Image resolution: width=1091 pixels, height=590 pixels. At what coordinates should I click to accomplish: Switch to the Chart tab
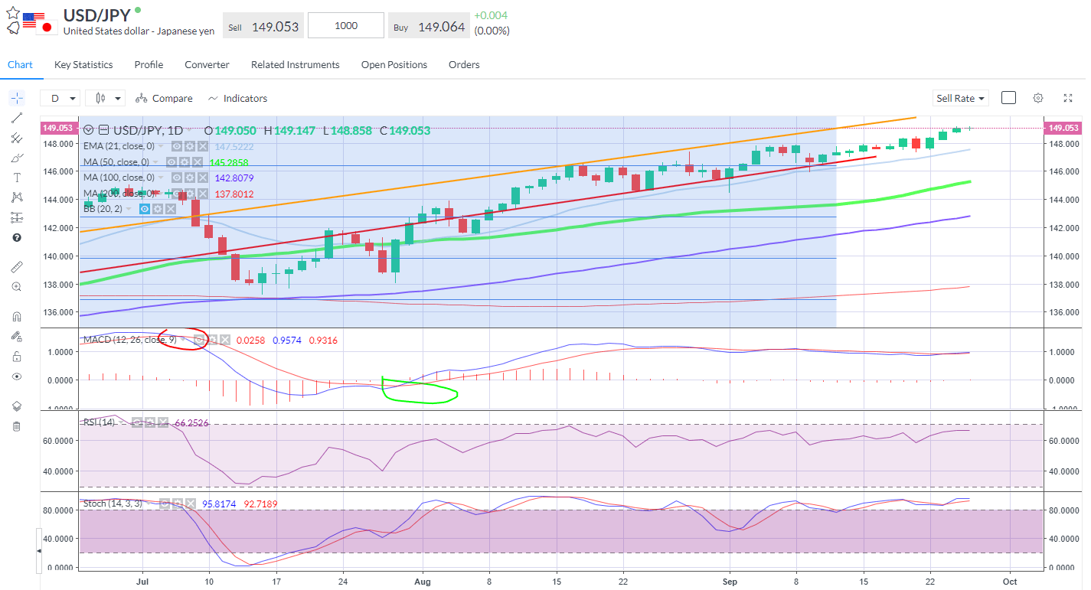pos(20,65)
